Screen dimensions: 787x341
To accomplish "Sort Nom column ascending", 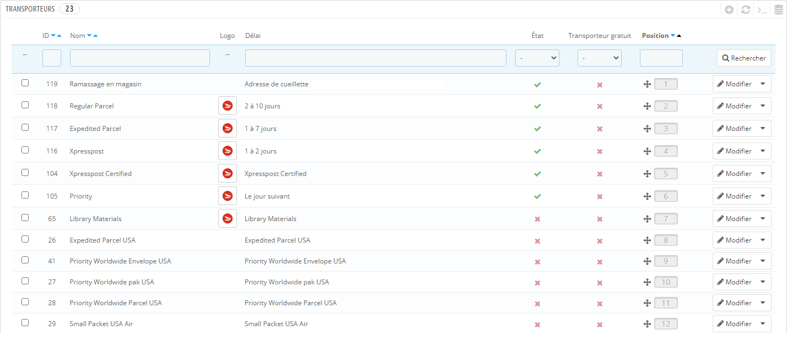I will (95, 36).
